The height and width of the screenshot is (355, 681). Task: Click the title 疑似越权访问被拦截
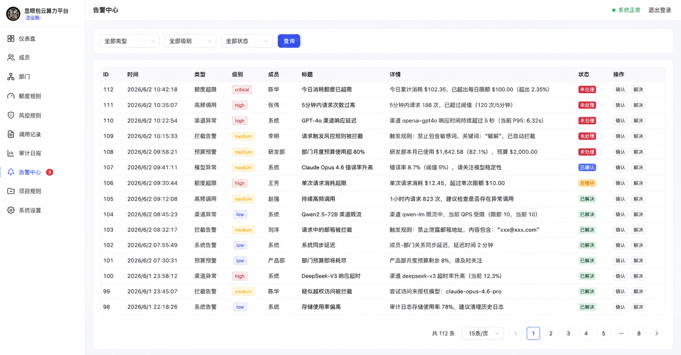[327, 292]
